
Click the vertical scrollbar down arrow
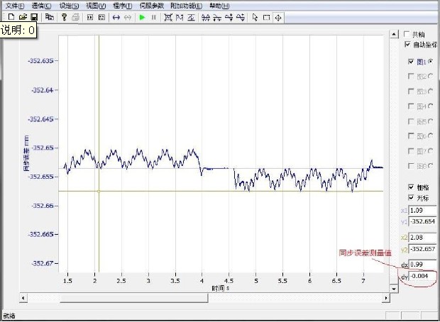click(x=393, y=289)
